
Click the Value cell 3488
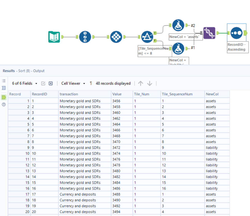pos(122,194)
